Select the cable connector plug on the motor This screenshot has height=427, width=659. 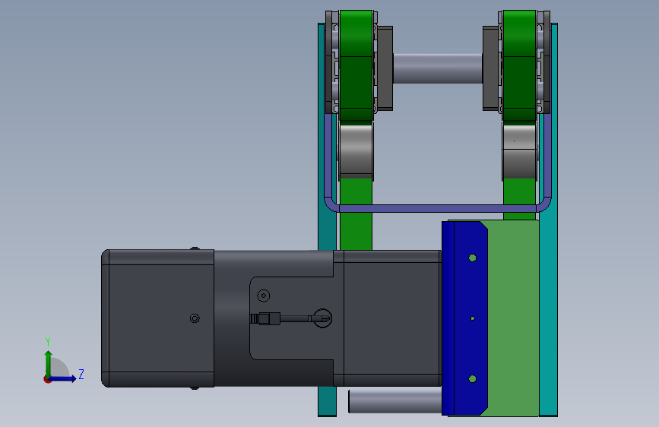click(x=265, y=318)
